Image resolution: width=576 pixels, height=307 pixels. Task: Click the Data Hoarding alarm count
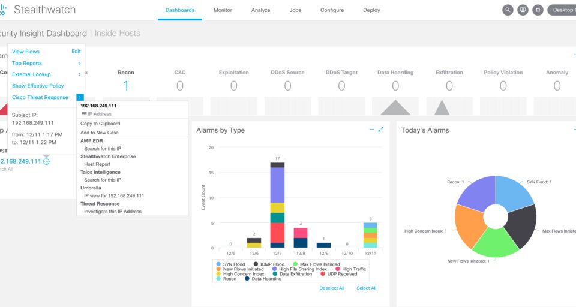click(395, 86)
